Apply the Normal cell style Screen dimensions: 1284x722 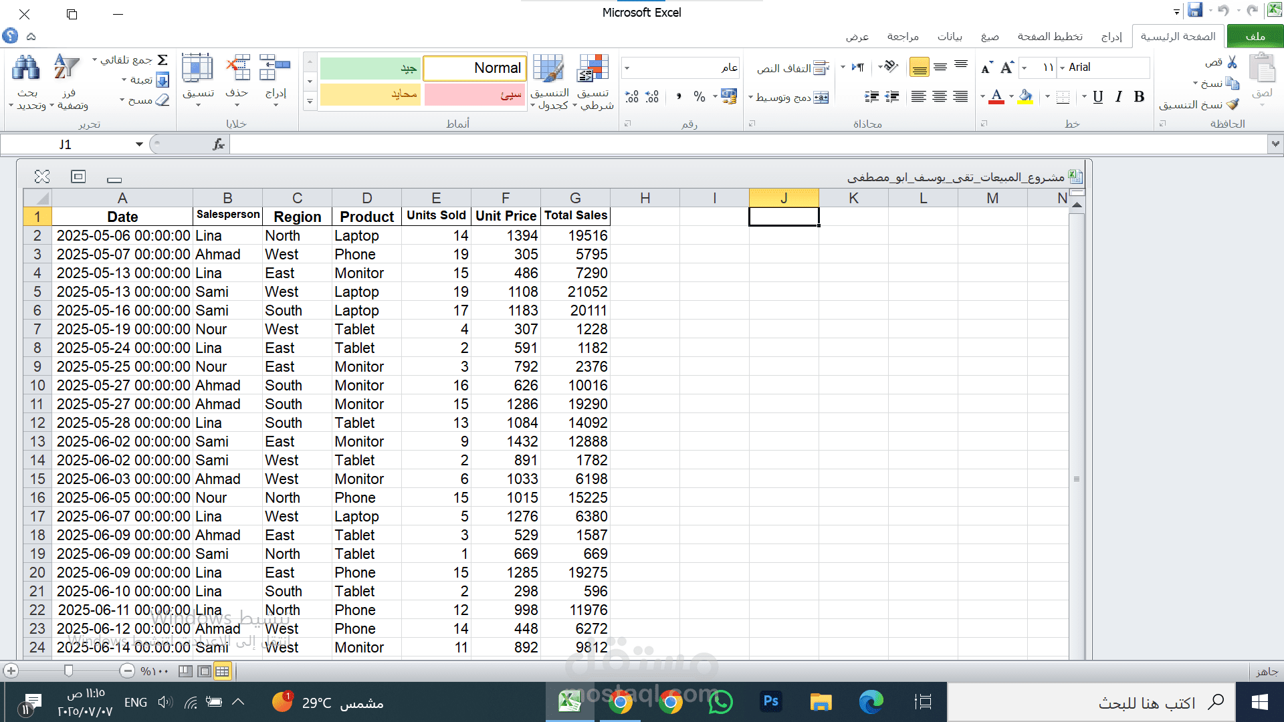click(x=475, y=68)
